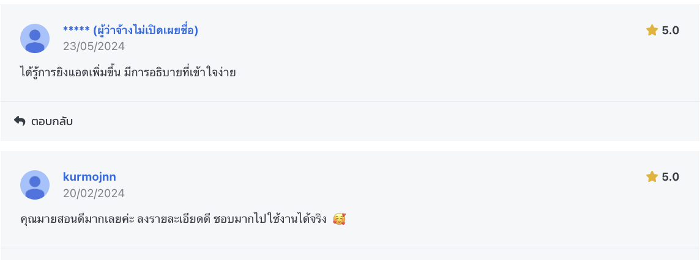This screenshot has width=700, height=260.
Task: Click the masked ***** portion of the reviewer name
Action: [76, 31]
